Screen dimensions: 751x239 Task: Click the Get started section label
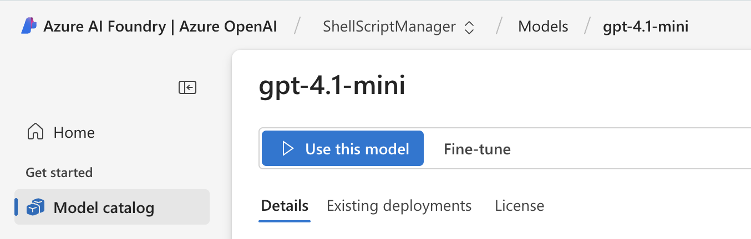click(x=59, y=173)
